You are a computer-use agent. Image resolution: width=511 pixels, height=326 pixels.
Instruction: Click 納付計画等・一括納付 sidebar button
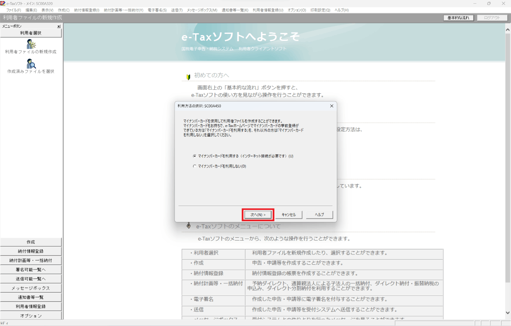pos(31,260)
